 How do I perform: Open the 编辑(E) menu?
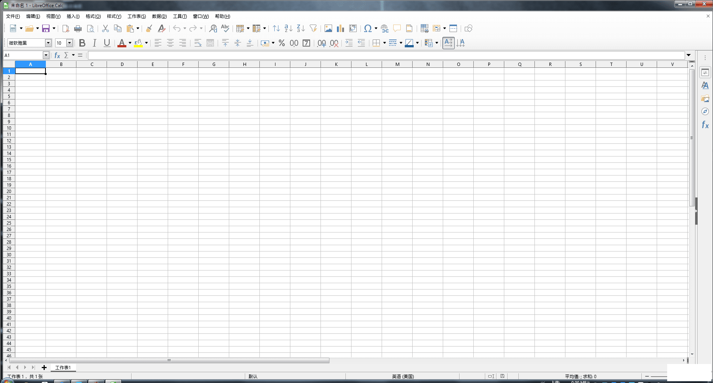tap(33, 16)
